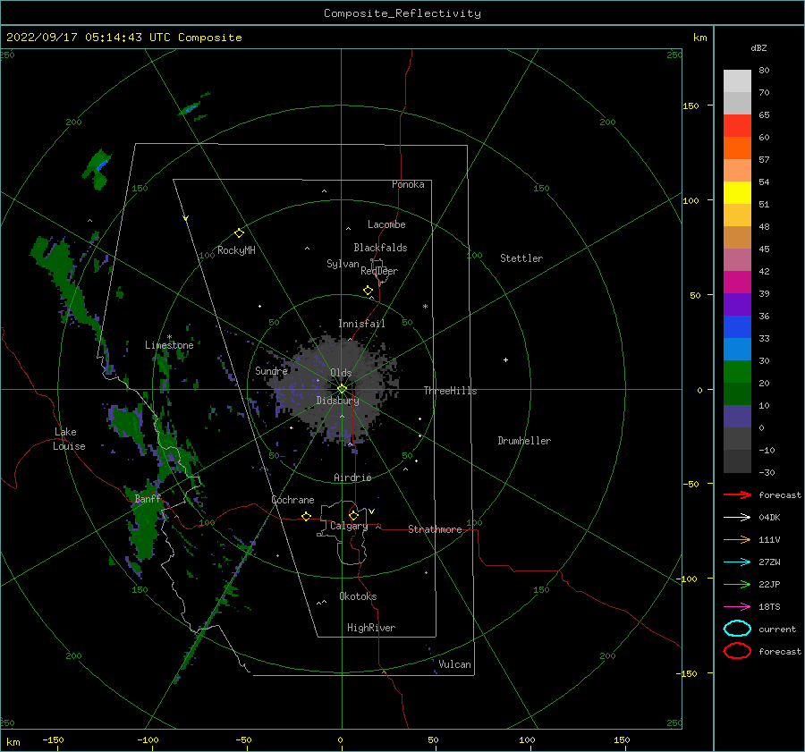The width and height of the screenshot is (805, 752).
Task: Select the orange 111V arrow icon
Action: point(737,539)
